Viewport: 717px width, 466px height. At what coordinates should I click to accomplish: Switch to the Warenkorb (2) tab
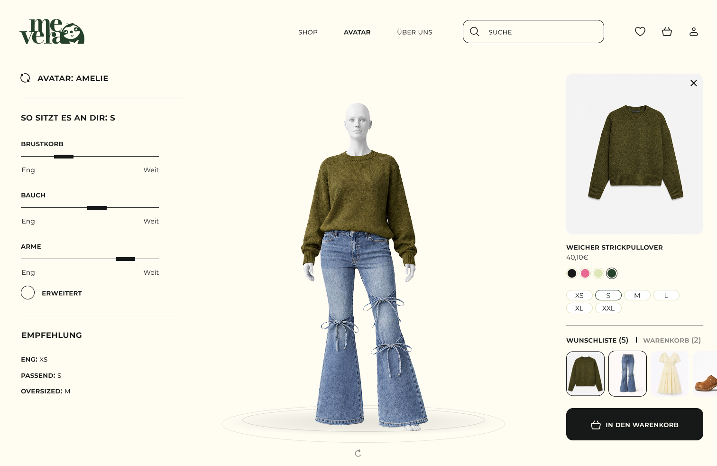(x=672, y=340)
